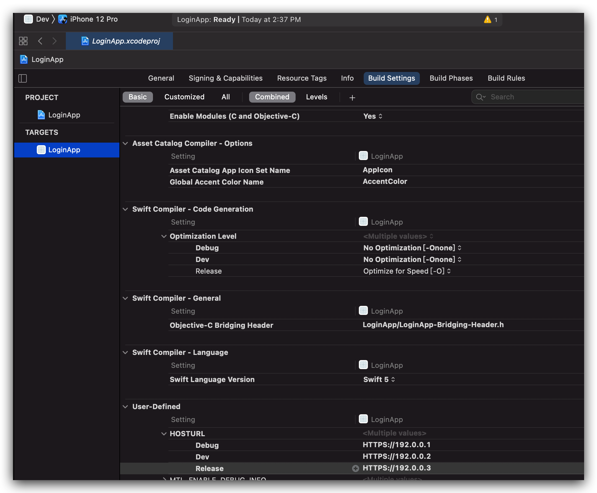Select LoginApp under PROJECT
597x493 pixels.
click(64, 115)
